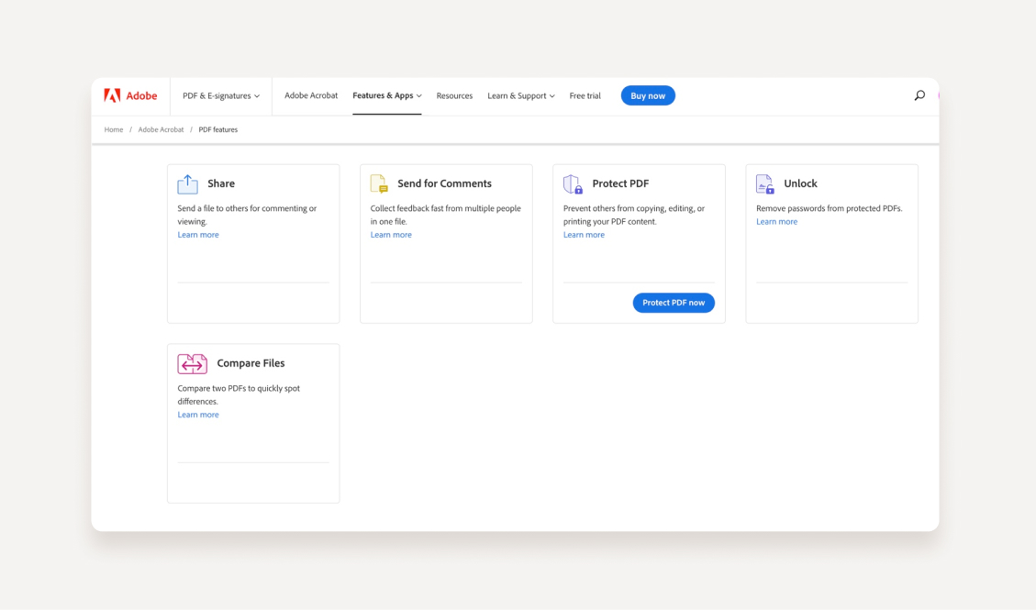Click the Adobe wordmark text
Screen dimensions: 1036x610
pos(141,95)
